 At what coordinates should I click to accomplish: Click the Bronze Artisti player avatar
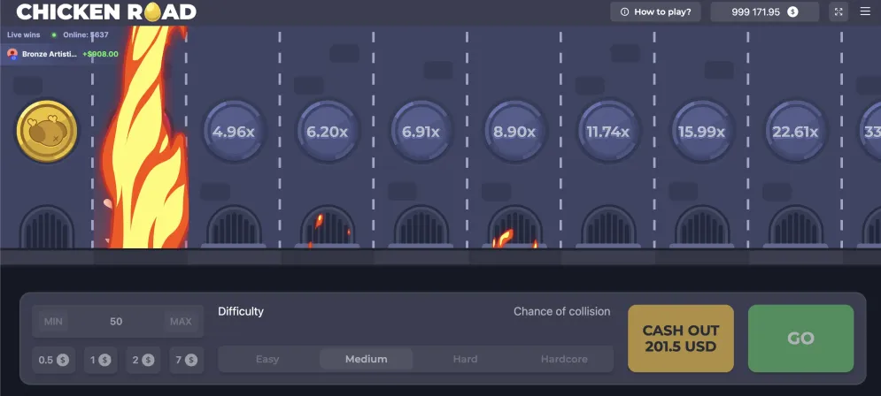(12, 54)
